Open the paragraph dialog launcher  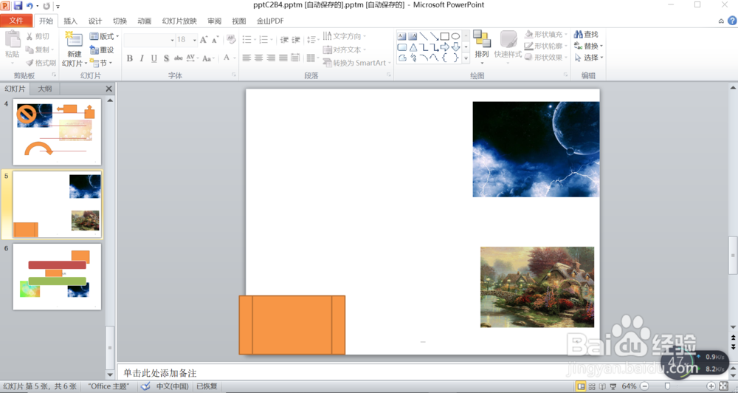(x=389, y=75)
